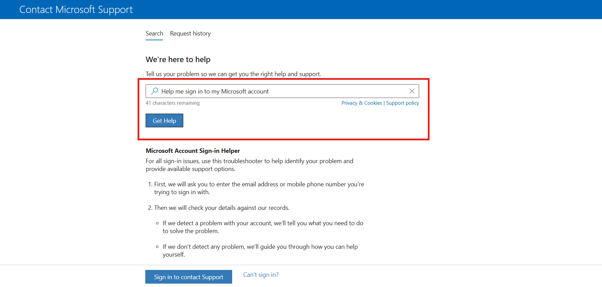Clear the search box with the X icon
602x287 pixels.
click(412, 91)
